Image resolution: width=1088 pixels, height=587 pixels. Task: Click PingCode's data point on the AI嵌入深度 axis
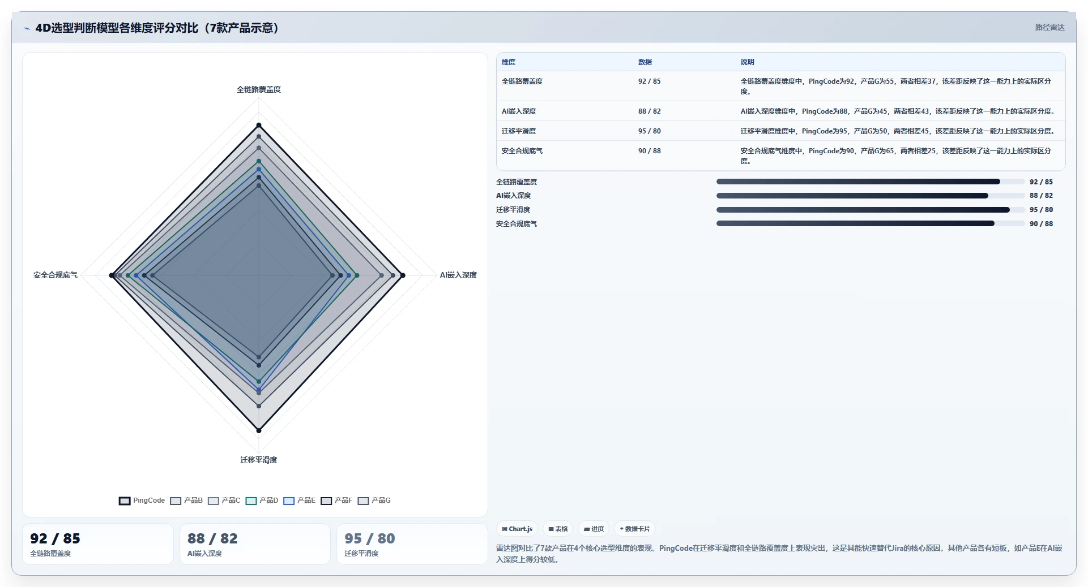pyautogui.click(x=403, y=275)
